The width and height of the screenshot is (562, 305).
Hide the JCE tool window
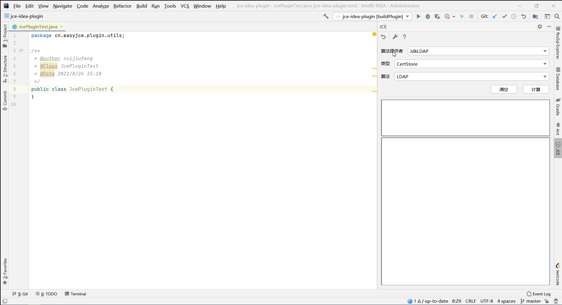pos(549,27)
